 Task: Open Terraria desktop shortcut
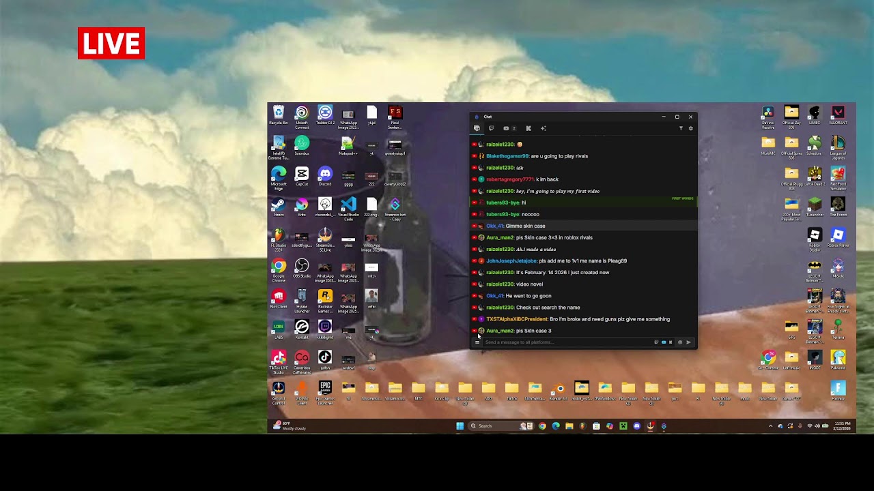[x=838, y=329]
